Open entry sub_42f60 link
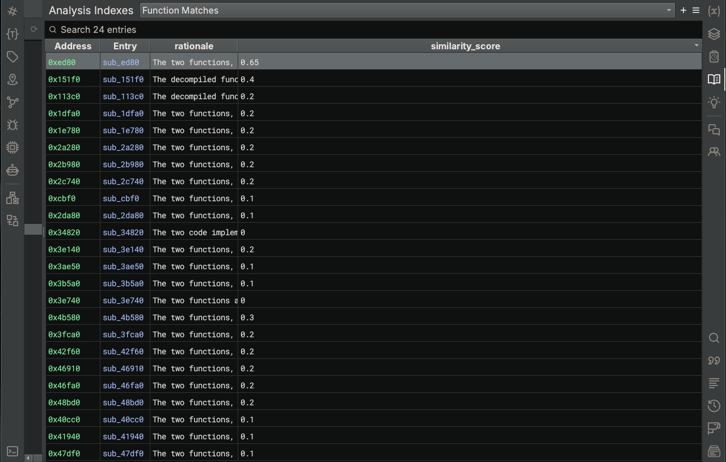Viewport: 726px width, 462px height. click(x=123, y=351)
